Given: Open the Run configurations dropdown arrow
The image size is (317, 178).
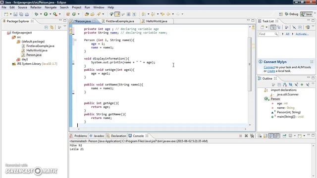Looking at the screenshot, I should click(x=51, y=14).
